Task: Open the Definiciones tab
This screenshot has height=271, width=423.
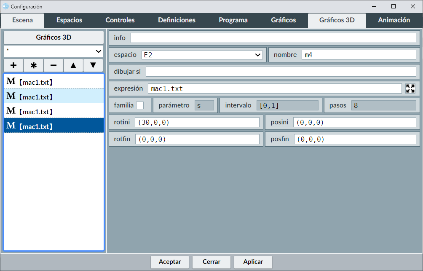Action: click(x=177, y=20)
